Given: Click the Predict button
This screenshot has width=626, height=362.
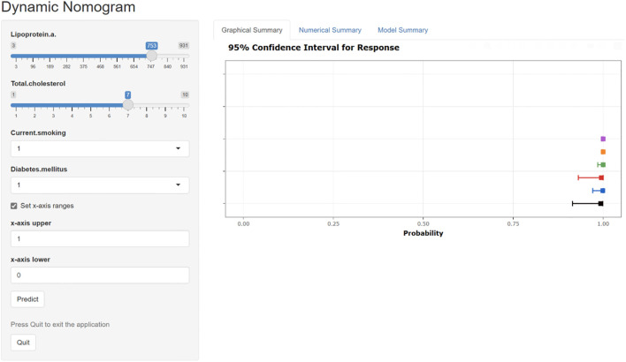Looking at the screenshot, I should pyautogui.click(x=27, y=299).
